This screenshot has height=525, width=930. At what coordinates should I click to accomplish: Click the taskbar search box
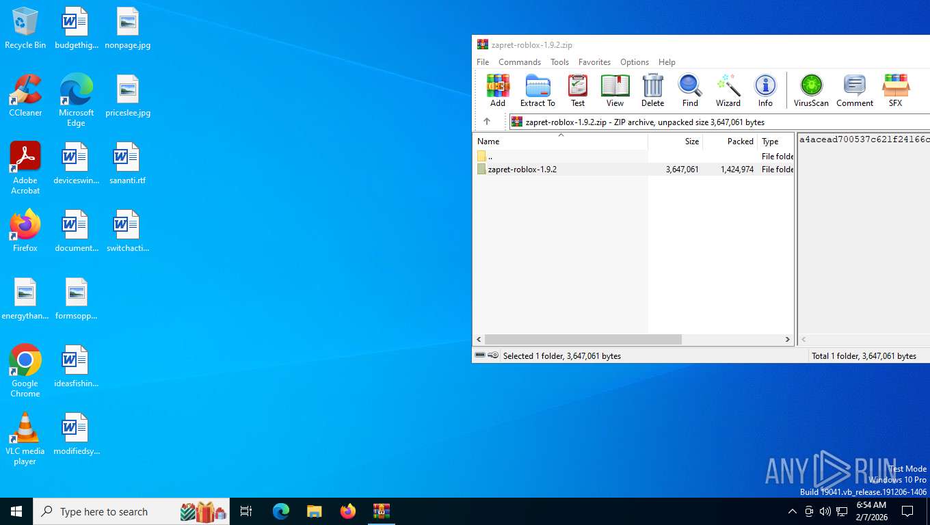pos(131,511)
